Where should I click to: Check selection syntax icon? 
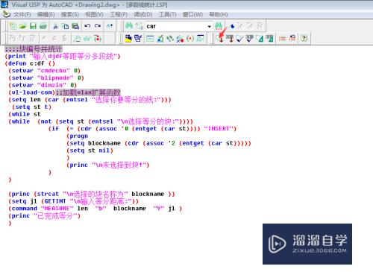click(249, 39)
